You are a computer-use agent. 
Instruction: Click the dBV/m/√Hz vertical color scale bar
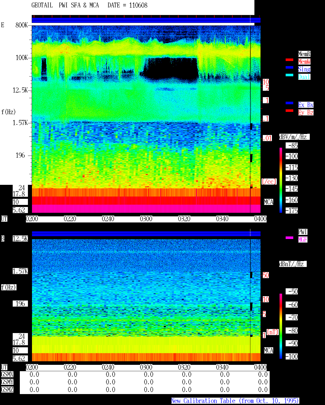(281, 180)
